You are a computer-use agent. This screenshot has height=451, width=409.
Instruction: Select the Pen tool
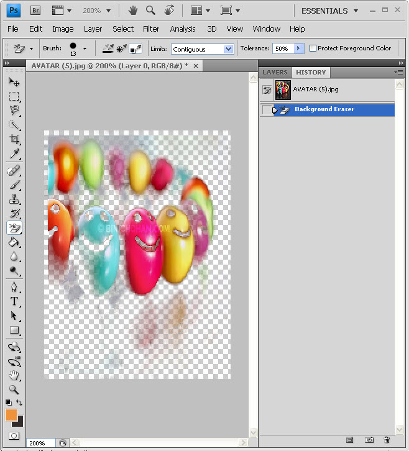14,287
